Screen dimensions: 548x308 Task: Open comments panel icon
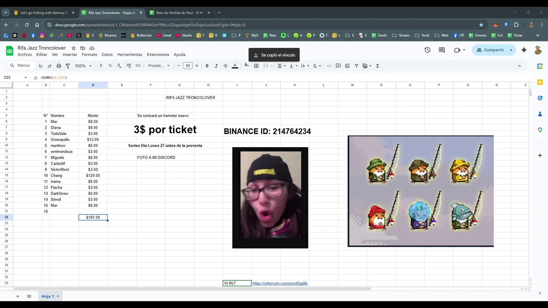[442, 50]
